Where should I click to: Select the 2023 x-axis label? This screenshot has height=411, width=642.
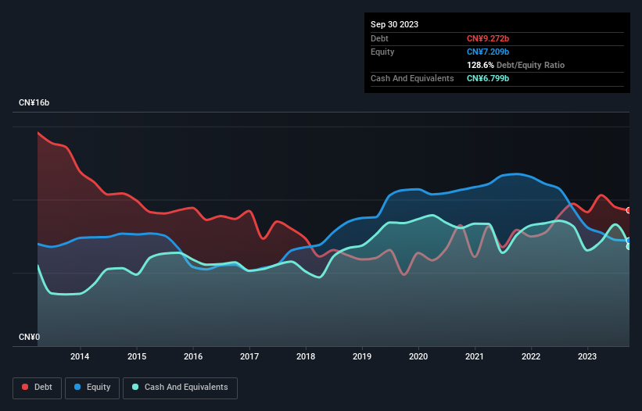[587, 356]
